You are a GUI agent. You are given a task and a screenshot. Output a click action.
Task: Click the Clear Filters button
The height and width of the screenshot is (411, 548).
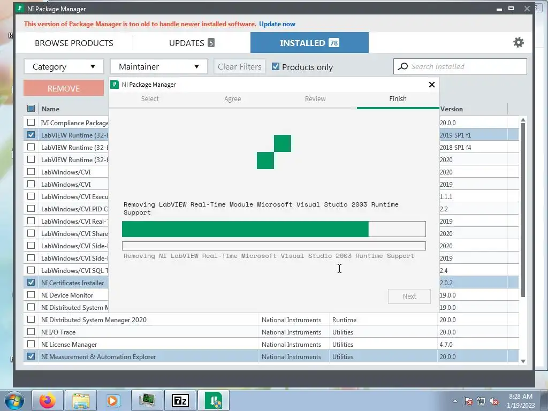[239, 66]
